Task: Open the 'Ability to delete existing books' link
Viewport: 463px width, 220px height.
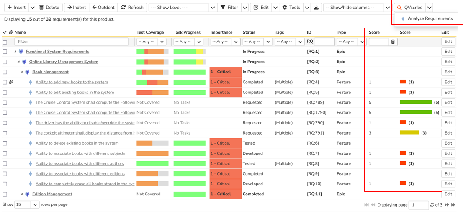Action: [x=77, y=143]
